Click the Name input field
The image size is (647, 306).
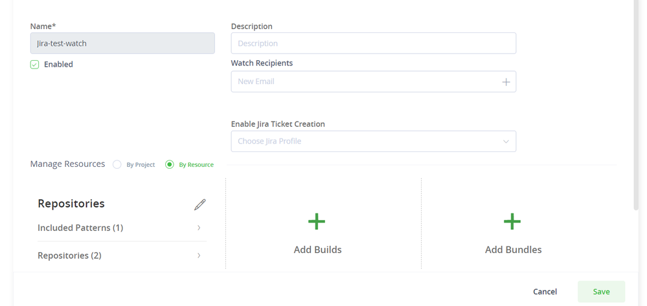(122, 43)
